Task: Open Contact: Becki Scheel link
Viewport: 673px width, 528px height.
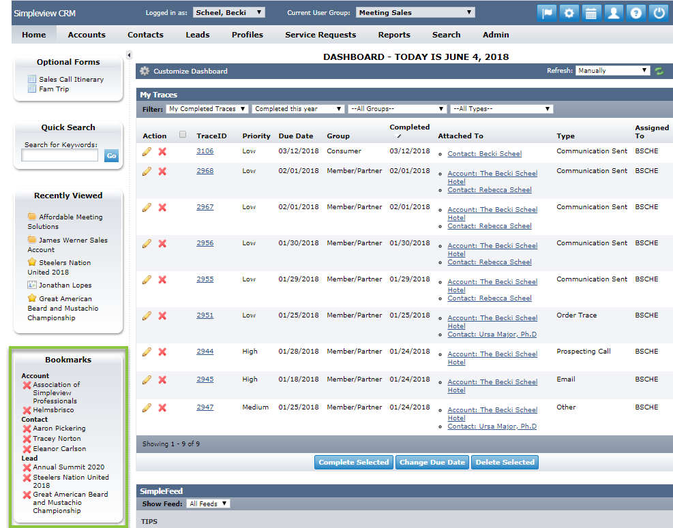Action: pos(485,153)
